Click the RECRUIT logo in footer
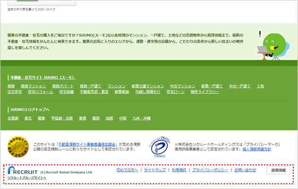The width and height of the screenshot is (298, 189). point(23,170)
